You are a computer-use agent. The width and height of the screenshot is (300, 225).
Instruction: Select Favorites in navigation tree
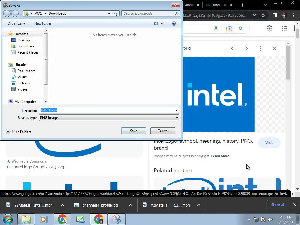point(21,34)
